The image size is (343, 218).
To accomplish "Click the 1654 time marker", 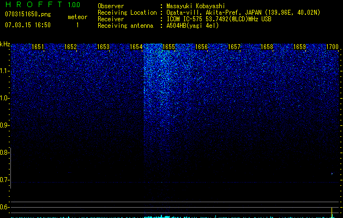I will coord(136,47).
